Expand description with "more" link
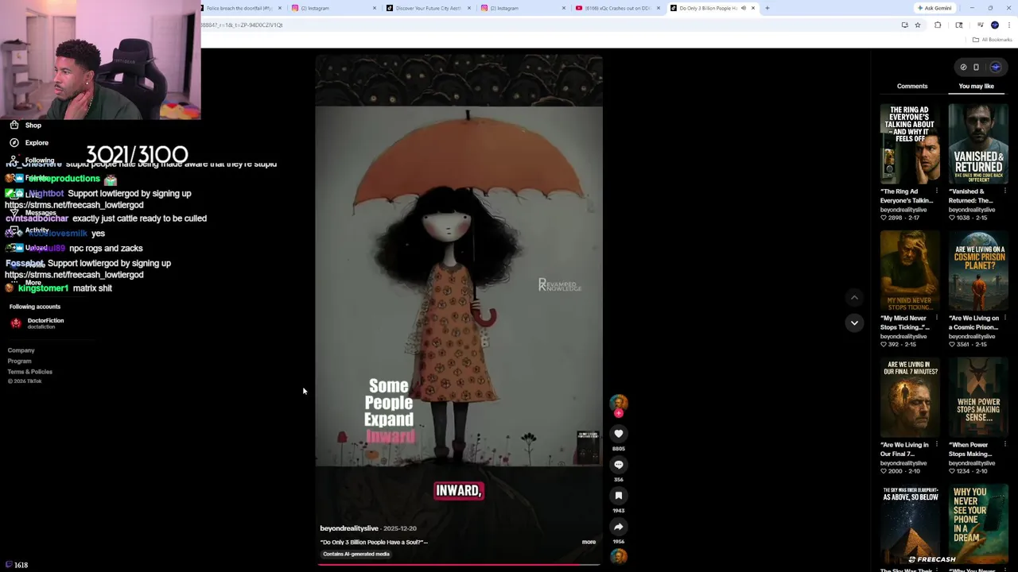Viewport: 1018px width, 572px height. 589,542
